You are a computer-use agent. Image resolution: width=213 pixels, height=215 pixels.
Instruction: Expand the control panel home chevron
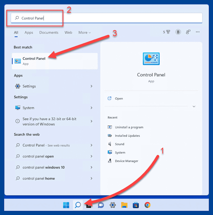[92, 178]
